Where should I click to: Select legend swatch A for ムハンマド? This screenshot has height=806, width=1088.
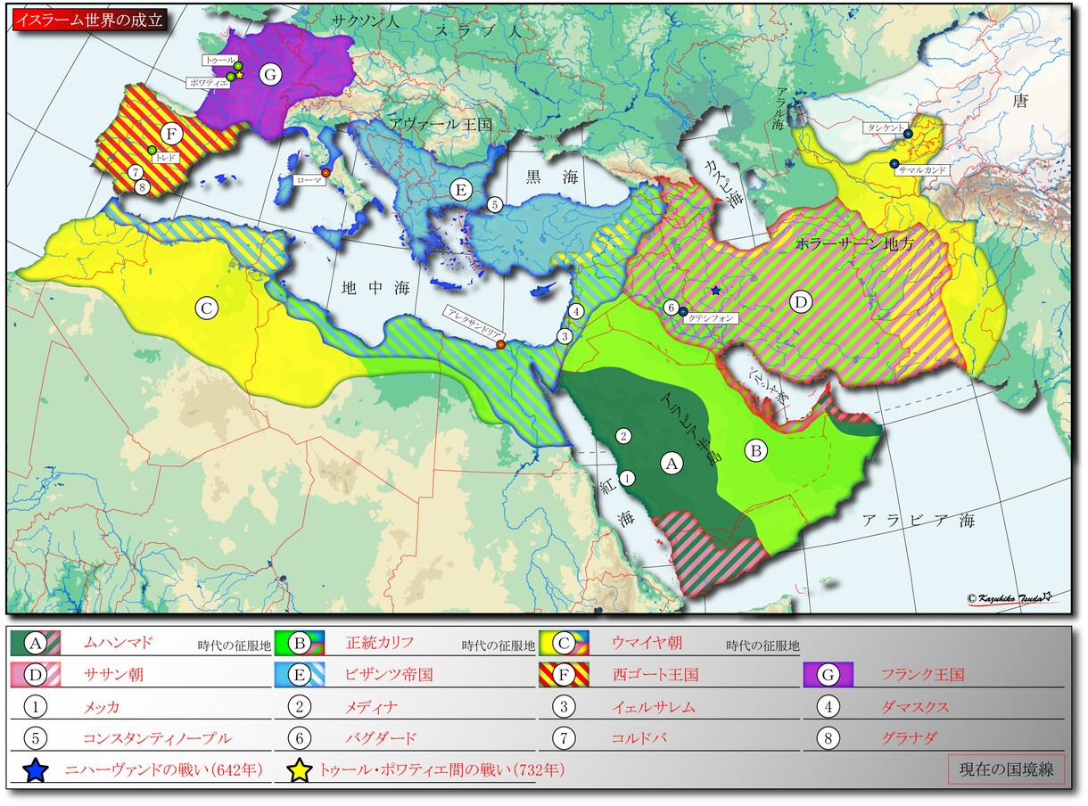36,642
